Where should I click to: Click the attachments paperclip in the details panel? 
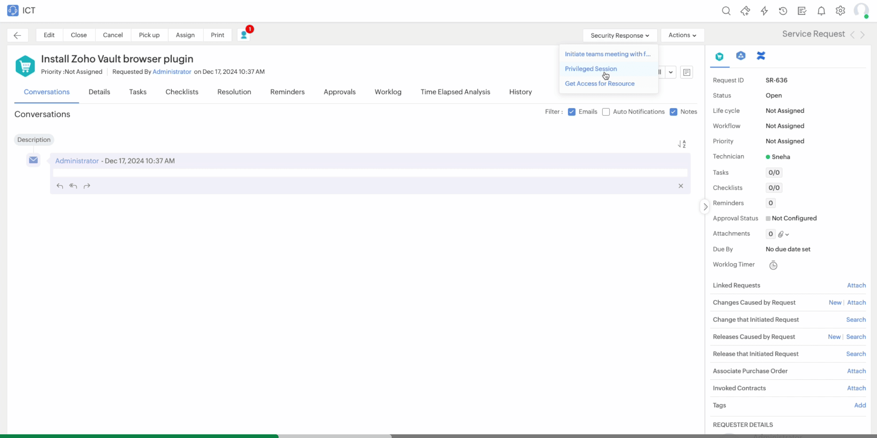(782, 234)
